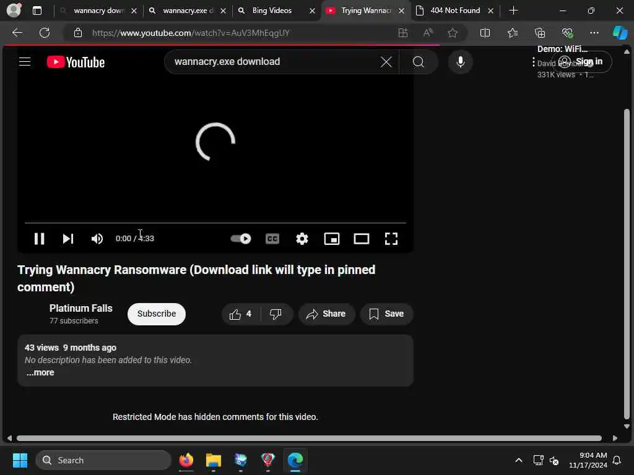
Task: Open read aloud in address bar
Action: coord(428,33)
